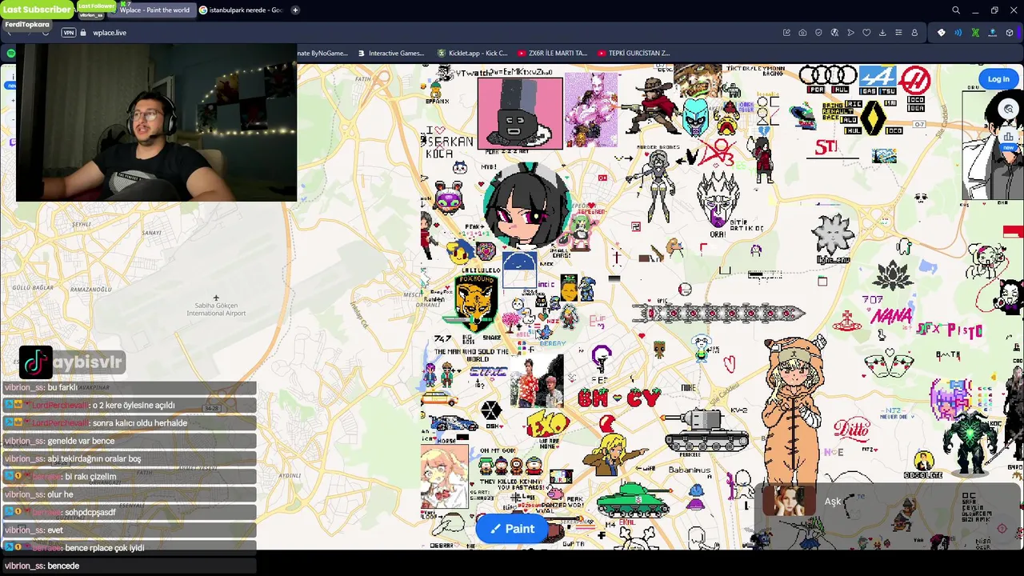1024x576 pixels.
Task: Click the Log in button
Action: pos(998,79)
